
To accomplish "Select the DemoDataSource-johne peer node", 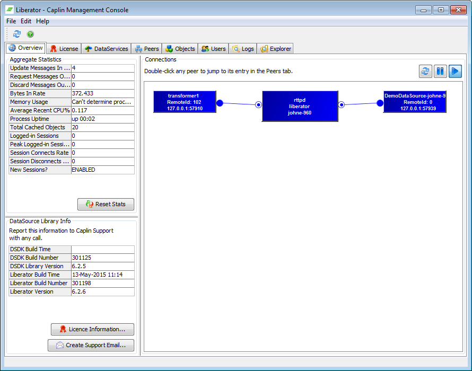I will [x=415, y=102].
